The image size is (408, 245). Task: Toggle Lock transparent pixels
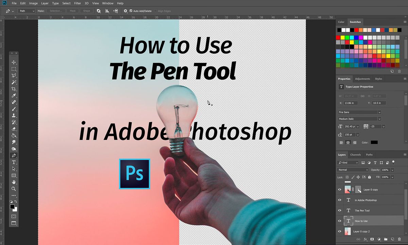(347, 177)
